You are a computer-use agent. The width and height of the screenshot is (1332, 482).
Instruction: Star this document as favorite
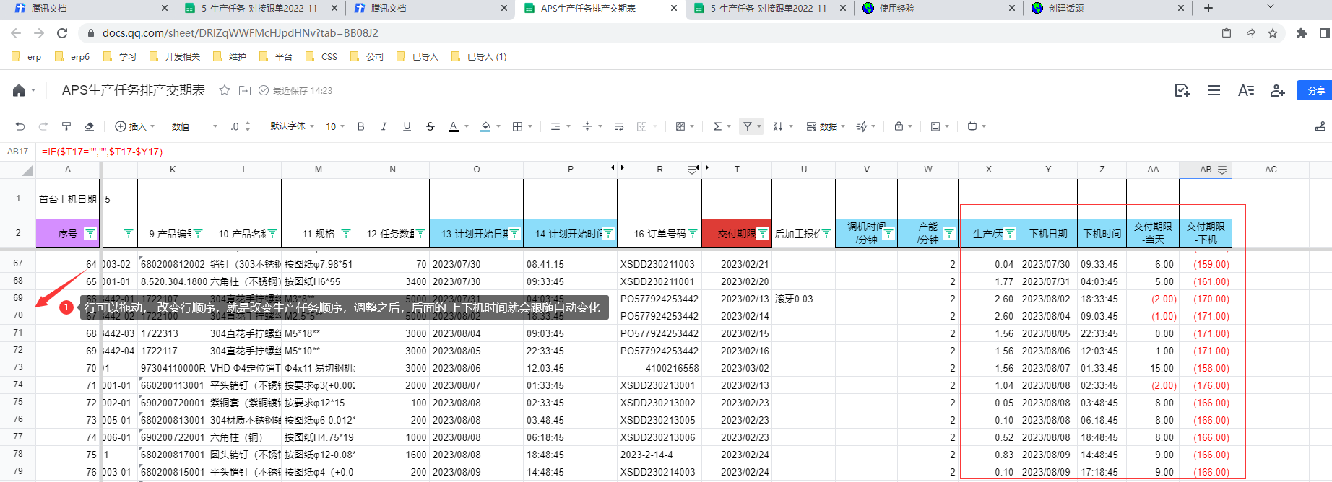click(225, 90)
